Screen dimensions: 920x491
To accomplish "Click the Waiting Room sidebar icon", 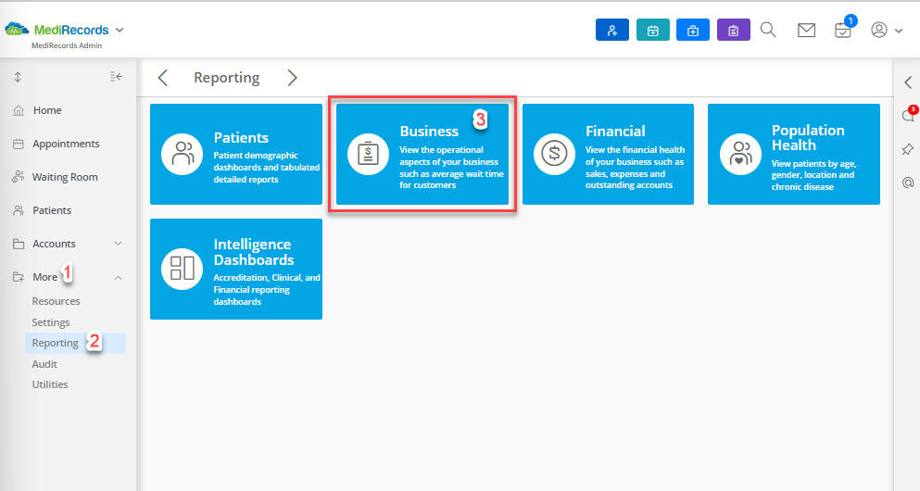I will pos(19,177).
